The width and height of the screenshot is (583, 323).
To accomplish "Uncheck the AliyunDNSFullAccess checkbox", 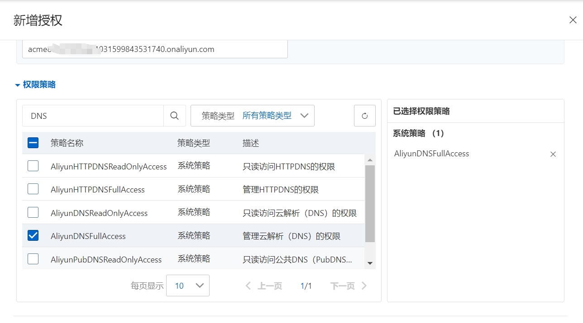I will [x=33, y=235].
